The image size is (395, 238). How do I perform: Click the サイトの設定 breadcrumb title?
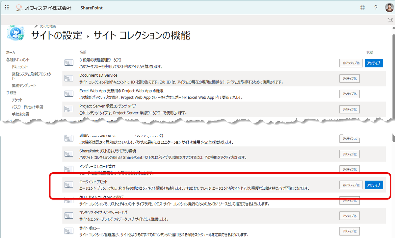click(57, 35)
